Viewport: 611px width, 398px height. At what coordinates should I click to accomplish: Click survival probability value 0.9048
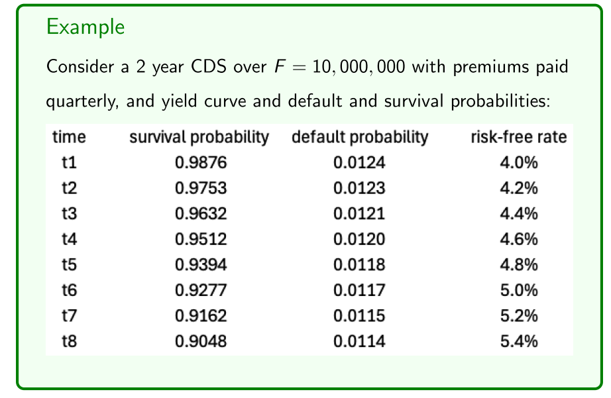[x=201, y=342]
